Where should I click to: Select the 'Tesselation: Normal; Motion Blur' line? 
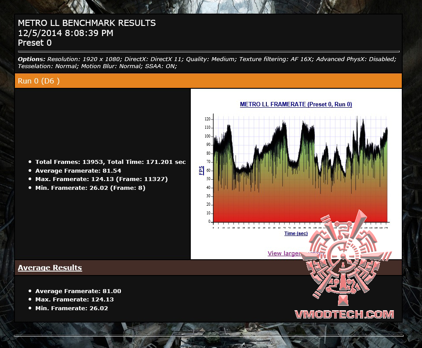[98, 66]
